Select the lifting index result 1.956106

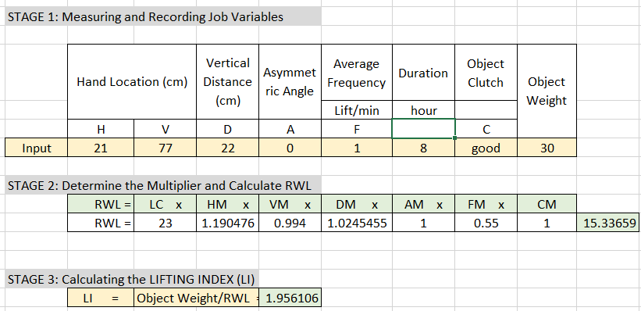tap(291, 298)
